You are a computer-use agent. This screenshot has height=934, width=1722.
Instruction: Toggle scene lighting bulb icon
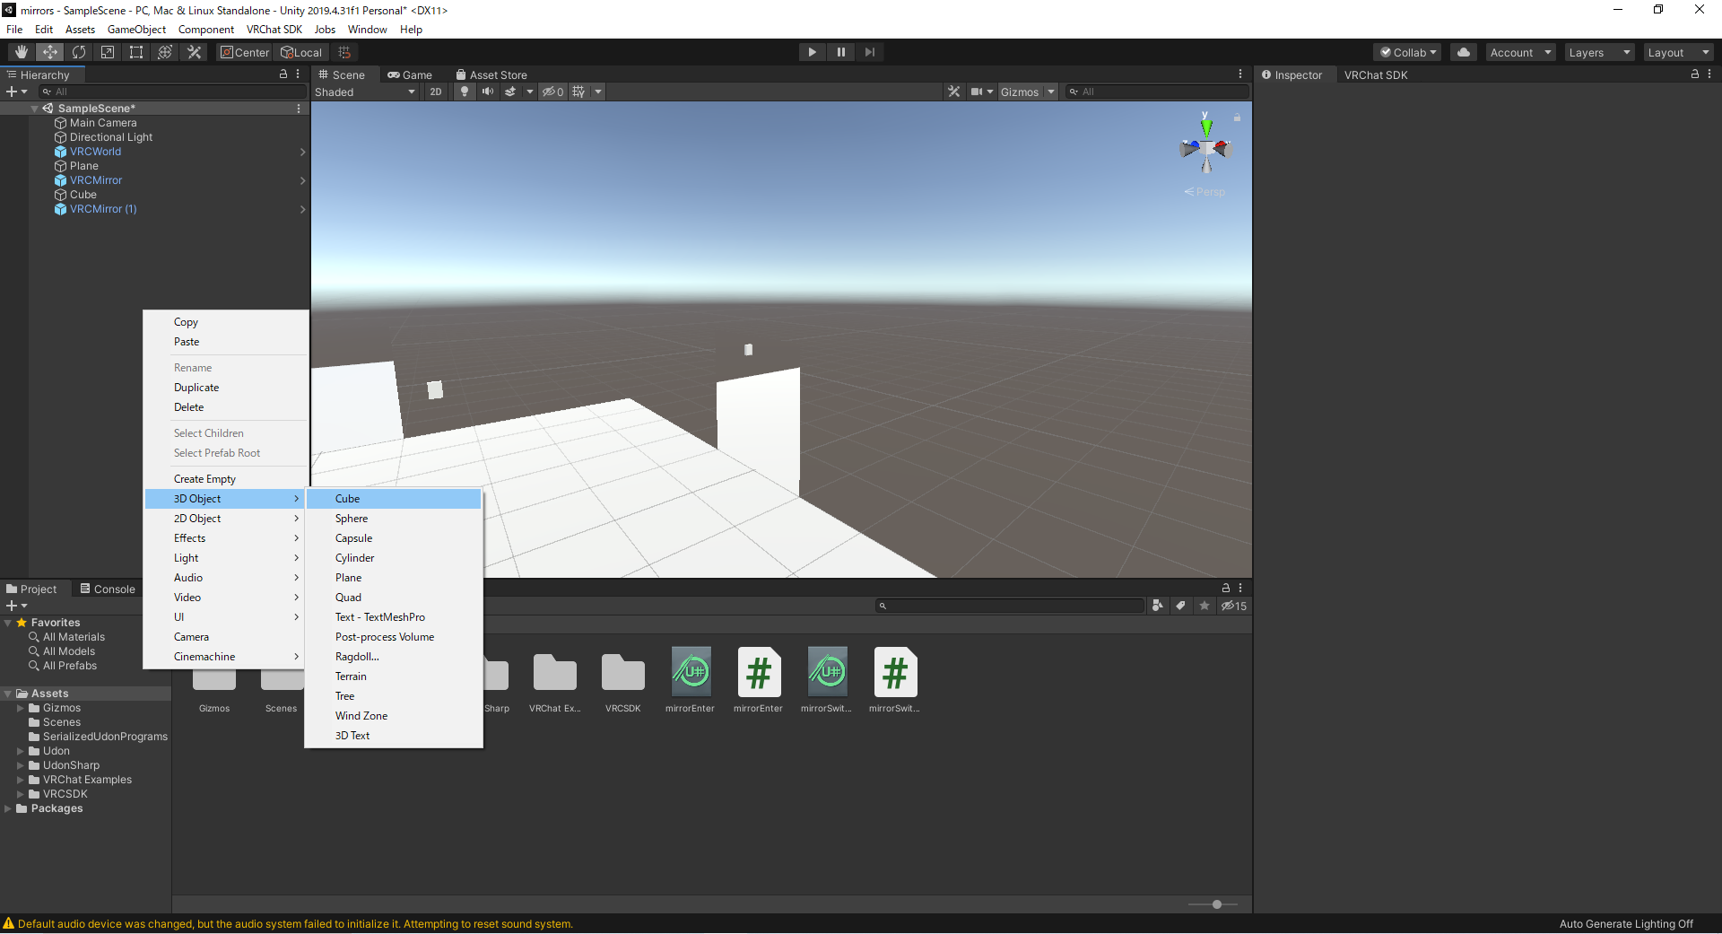(x=464, y=92)
